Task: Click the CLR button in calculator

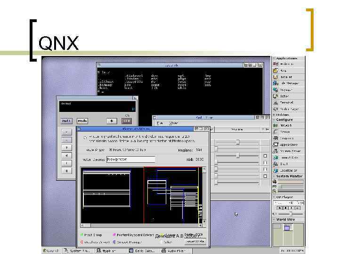Action: (127, 121)
